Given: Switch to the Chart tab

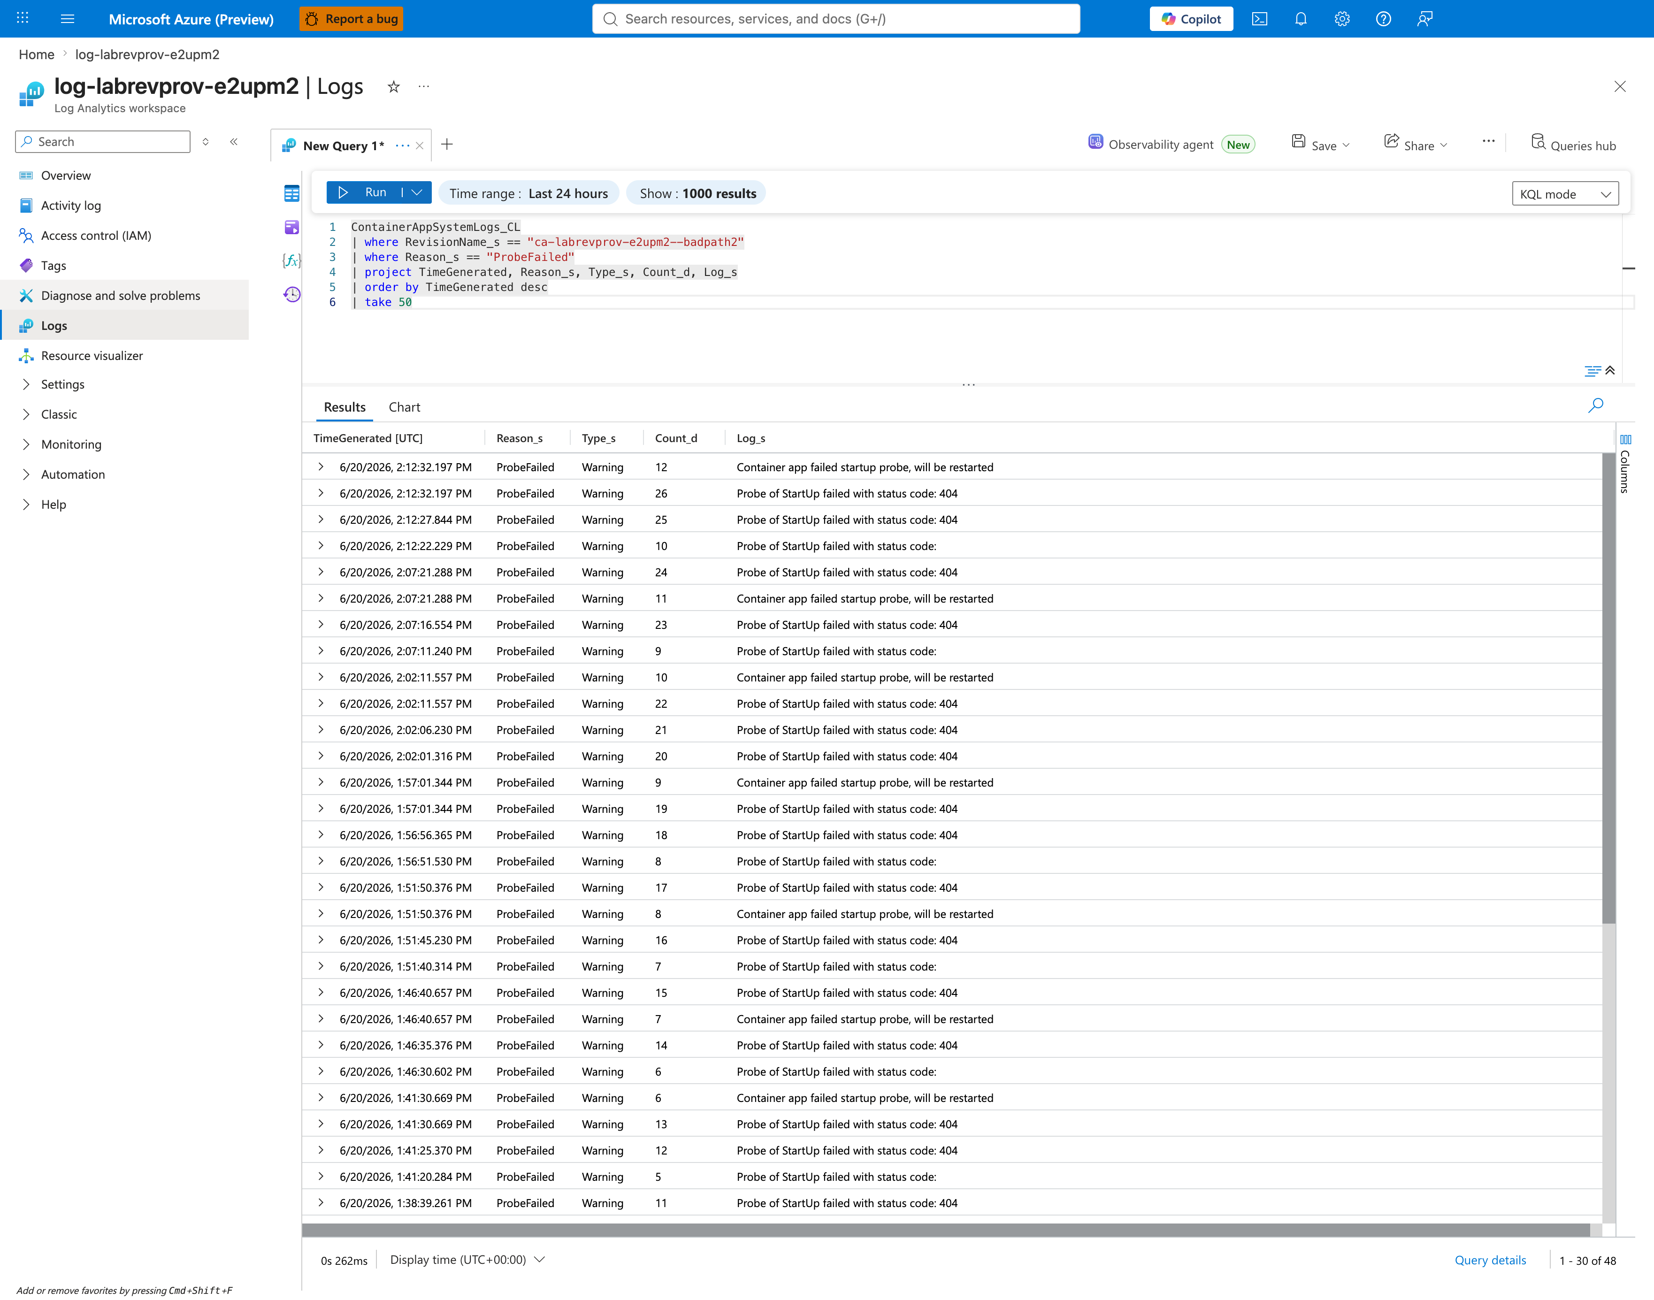Looking at the screenshot, I should (x=404, y=407).
